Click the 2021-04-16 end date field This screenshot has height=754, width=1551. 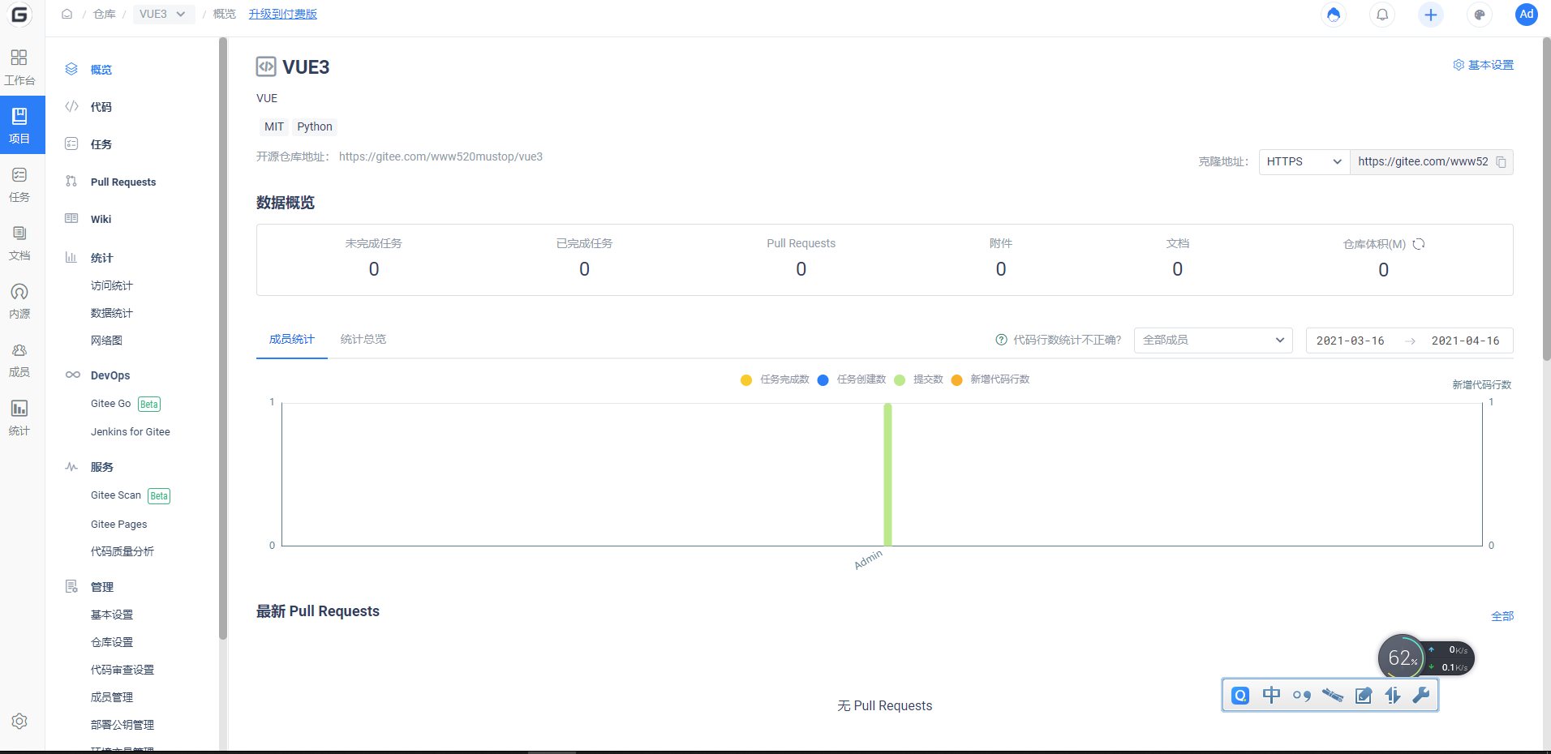[x=1466, y=341]
